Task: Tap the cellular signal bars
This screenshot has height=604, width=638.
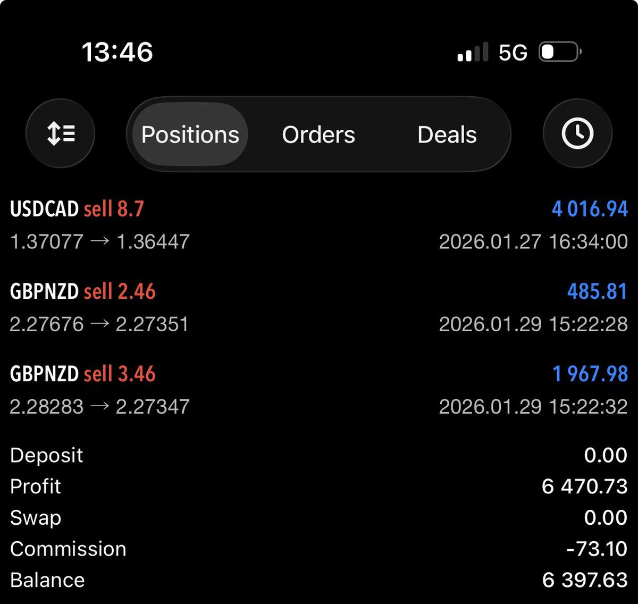Action: [473, 53]
